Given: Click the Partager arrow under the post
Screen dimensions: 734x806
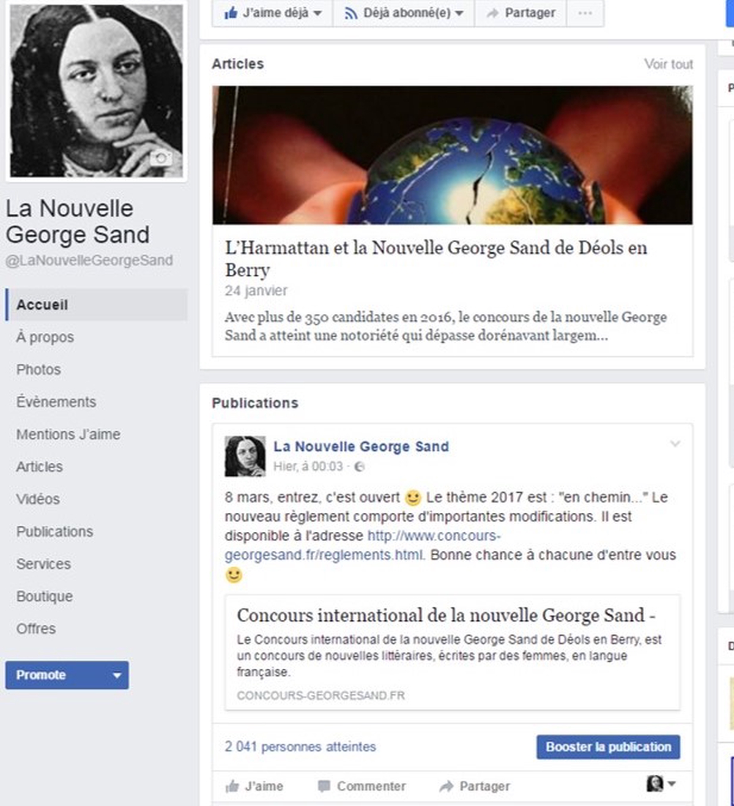Looking at the screenshot, I should pos(447,786).
